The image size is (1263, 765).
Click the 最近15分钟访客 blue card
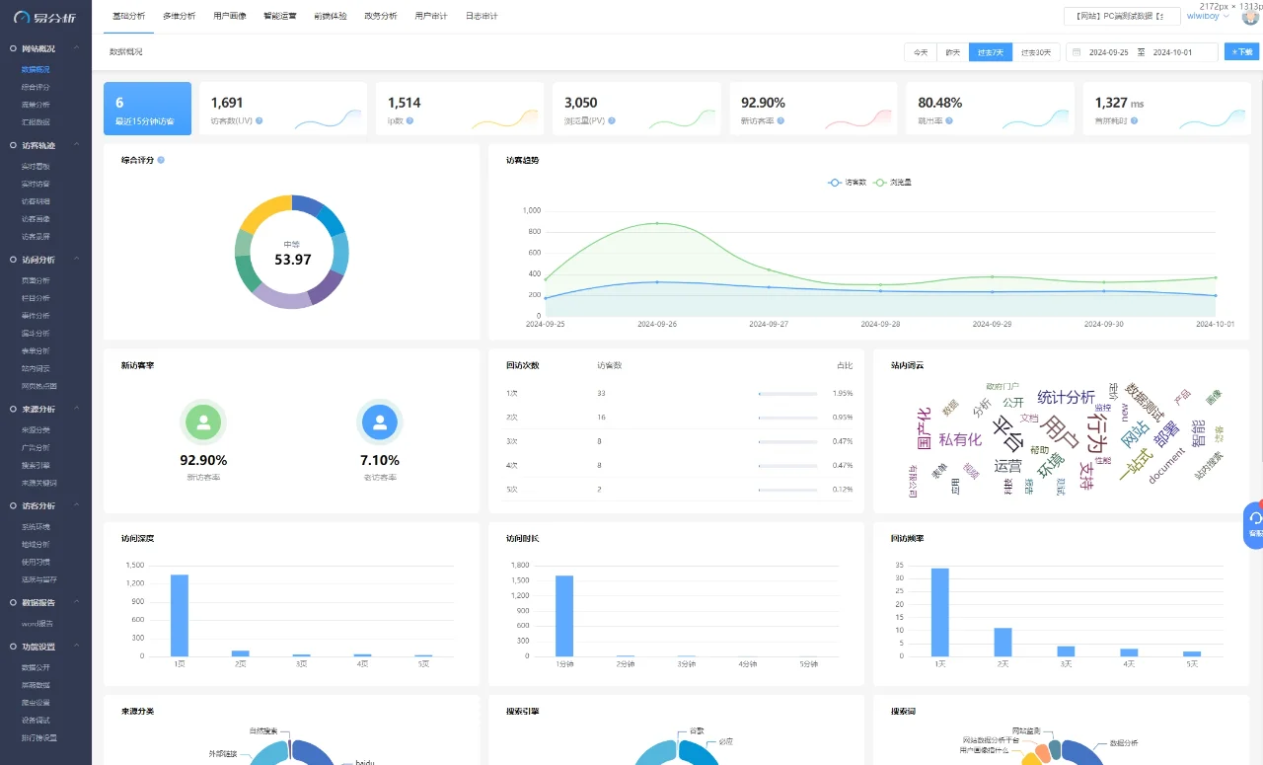(147, 108)
